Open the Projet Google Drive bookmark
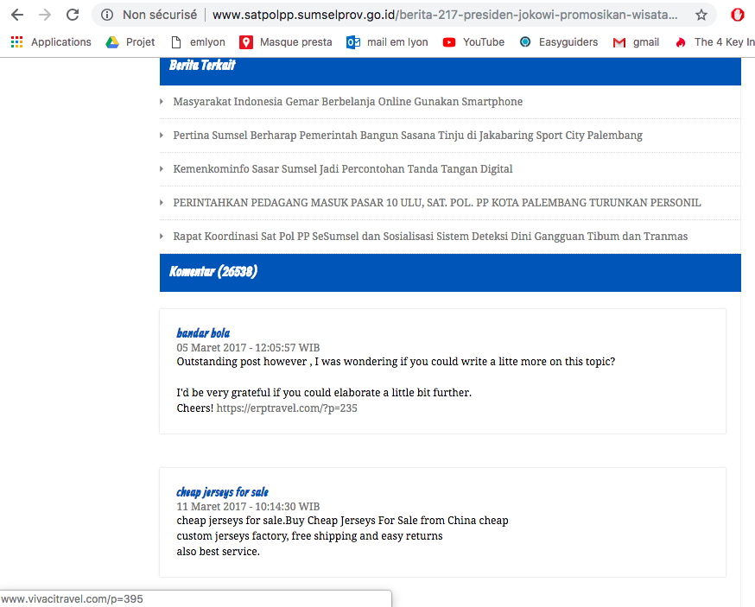This screenshot has width=755, height=607. pos(130,42)
